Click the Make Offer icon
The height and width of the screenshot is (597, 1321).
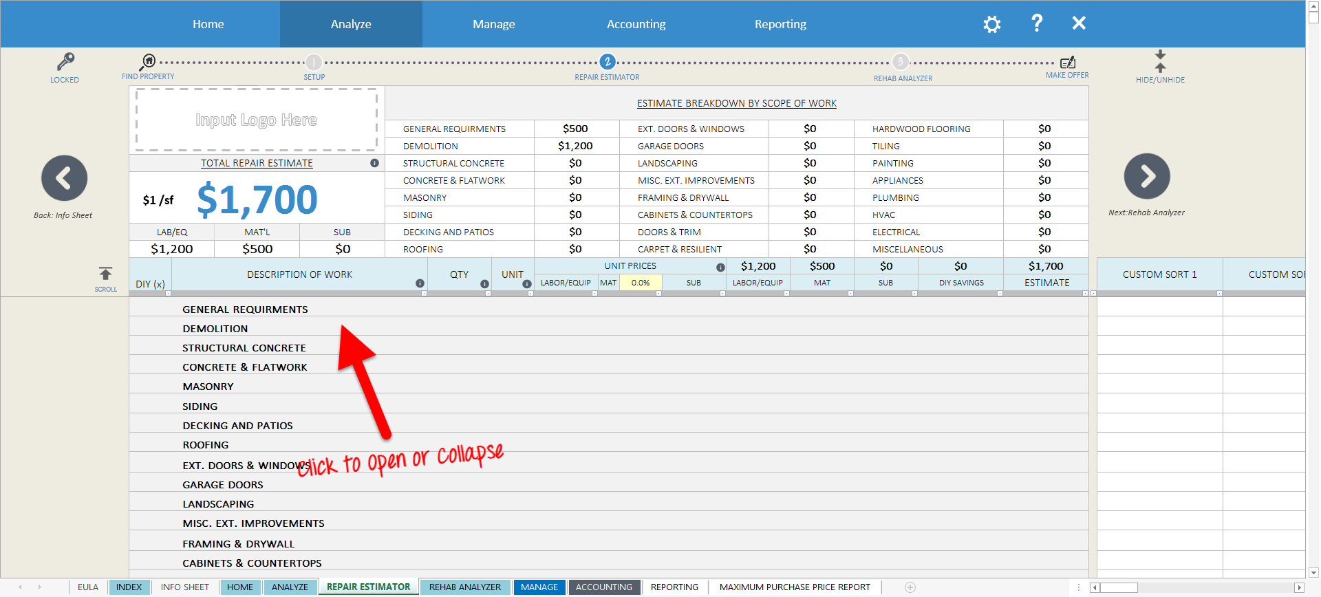click(1067, 63)
